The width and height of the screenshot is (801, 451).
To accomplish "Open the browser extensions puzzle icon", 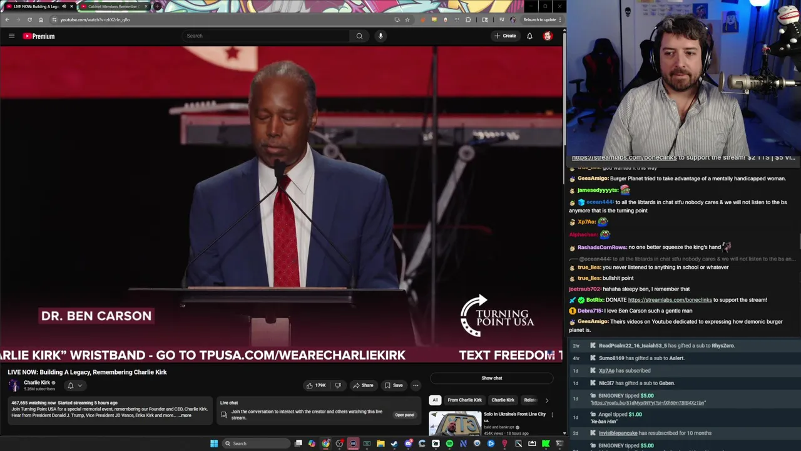I will (x=468, y=19).
